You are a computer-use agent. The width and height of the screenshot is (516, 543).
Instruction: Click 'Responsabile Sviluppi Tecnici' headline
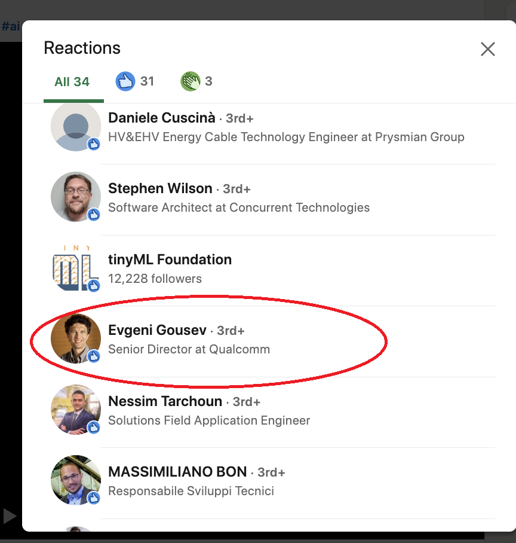[x=191, y=491]
